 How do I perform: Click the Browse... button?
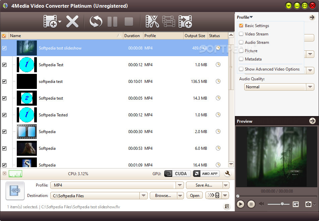[163, 196]
